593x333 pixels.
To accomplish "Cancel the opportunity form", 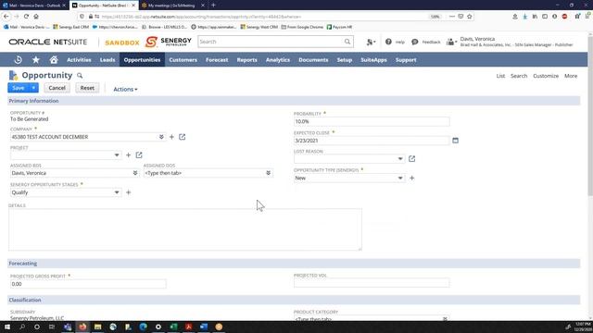I will [57, 88].
